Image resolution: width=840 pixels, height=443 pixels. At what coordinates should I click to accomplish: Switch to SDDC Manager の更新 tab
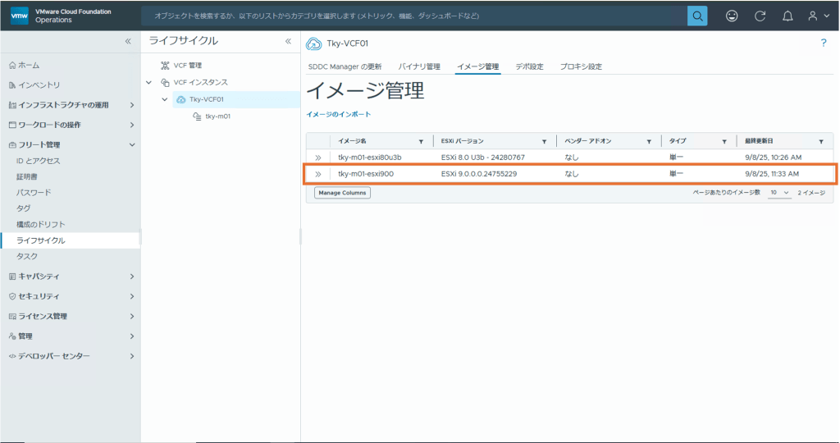[x=345, y=67]
